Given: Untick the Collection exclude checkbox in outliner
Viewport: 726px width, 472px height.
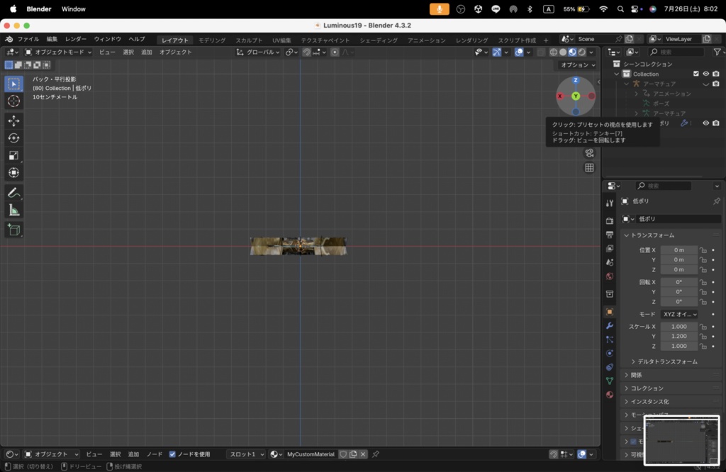Looking at the screenshot, I should point(696,74).
